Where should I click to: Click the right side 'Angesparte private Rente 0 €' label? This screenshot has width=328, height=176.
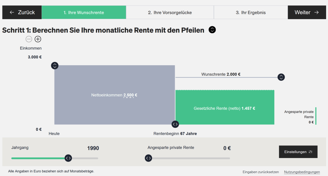299,117
